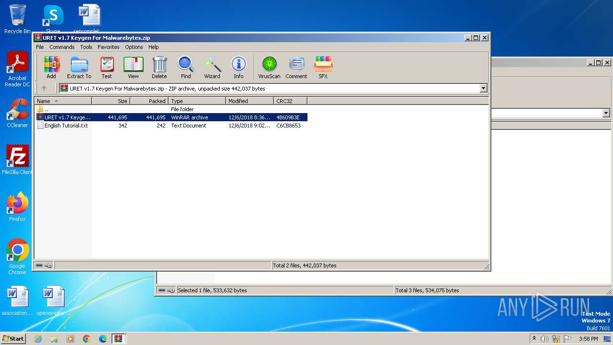The image size is (613, 345).
Task: Open the media player from the taskbar
Action: coord(70,339)
